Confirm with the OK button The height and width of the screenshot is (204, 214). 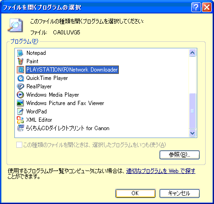tap(136, 193)
